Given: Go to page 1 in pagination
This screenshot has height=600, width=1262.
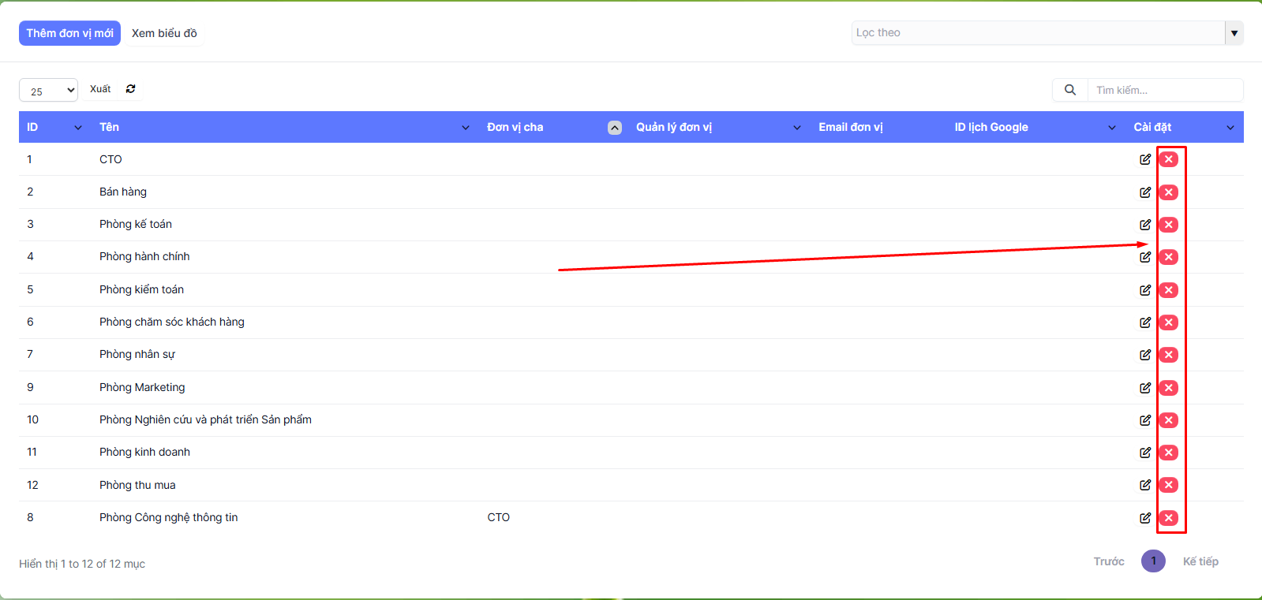Looking at the screenshot, I should point(1153,561).
